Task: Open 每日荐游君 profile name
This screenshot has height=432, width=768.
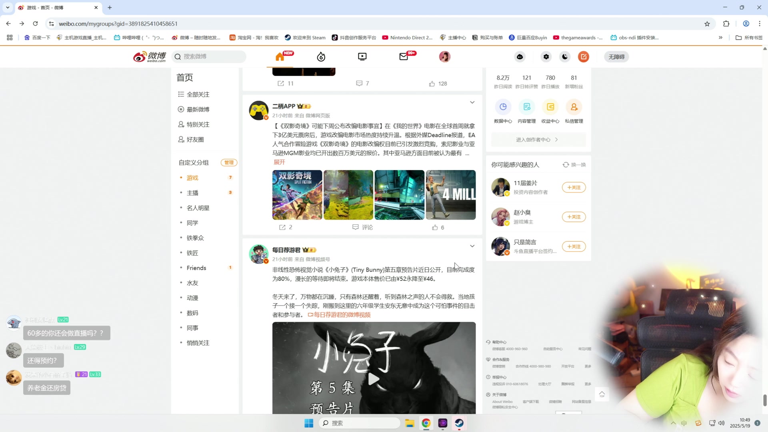Action: (286, 250)
